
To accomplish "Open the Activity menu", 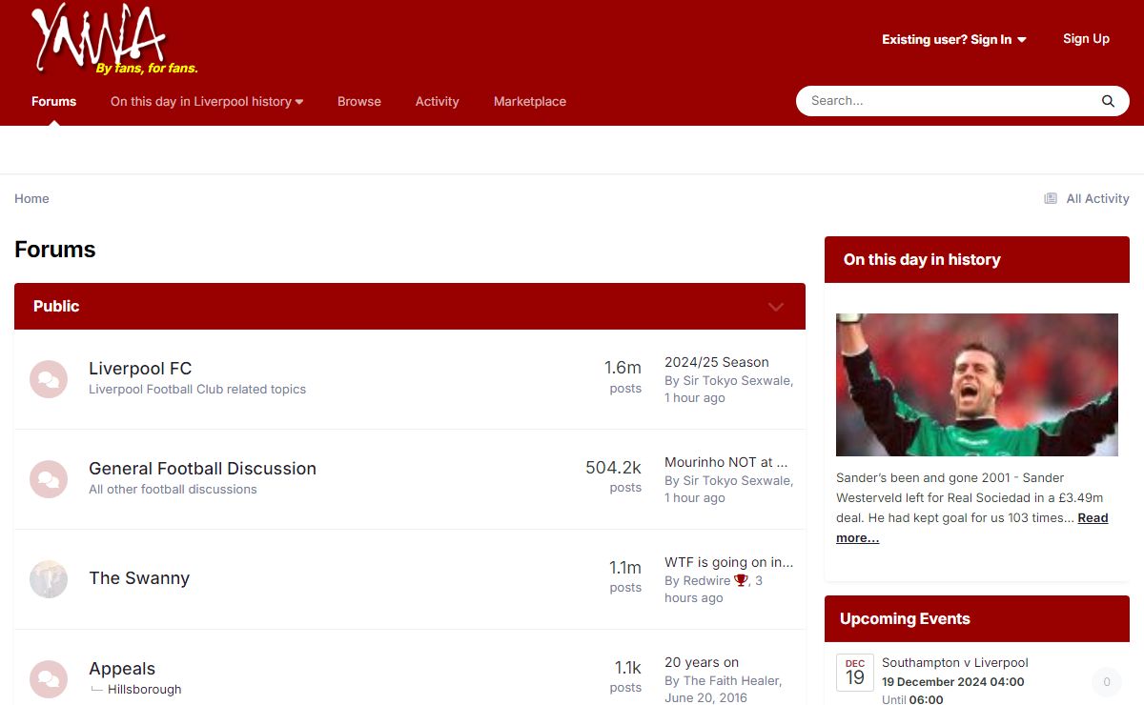I will (438, 101).
